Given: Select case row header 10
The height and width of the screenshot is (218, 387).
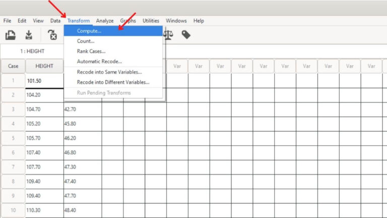Looking at the screenshot, I should 13,210.
